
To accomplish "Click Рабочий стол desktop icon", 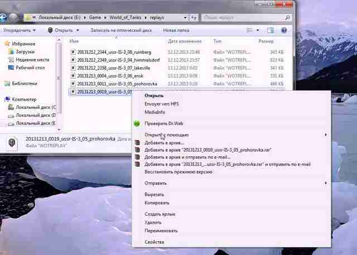I will click(x=11, y=68).
